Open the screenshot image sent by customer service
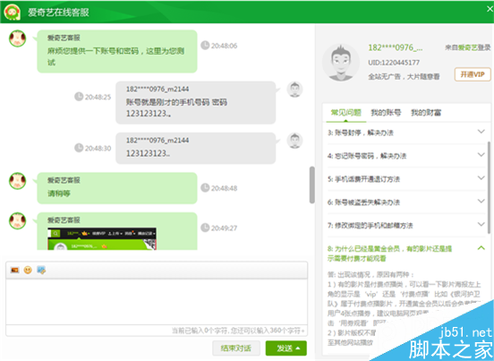494x361 pixels. [x=102, y=239]
